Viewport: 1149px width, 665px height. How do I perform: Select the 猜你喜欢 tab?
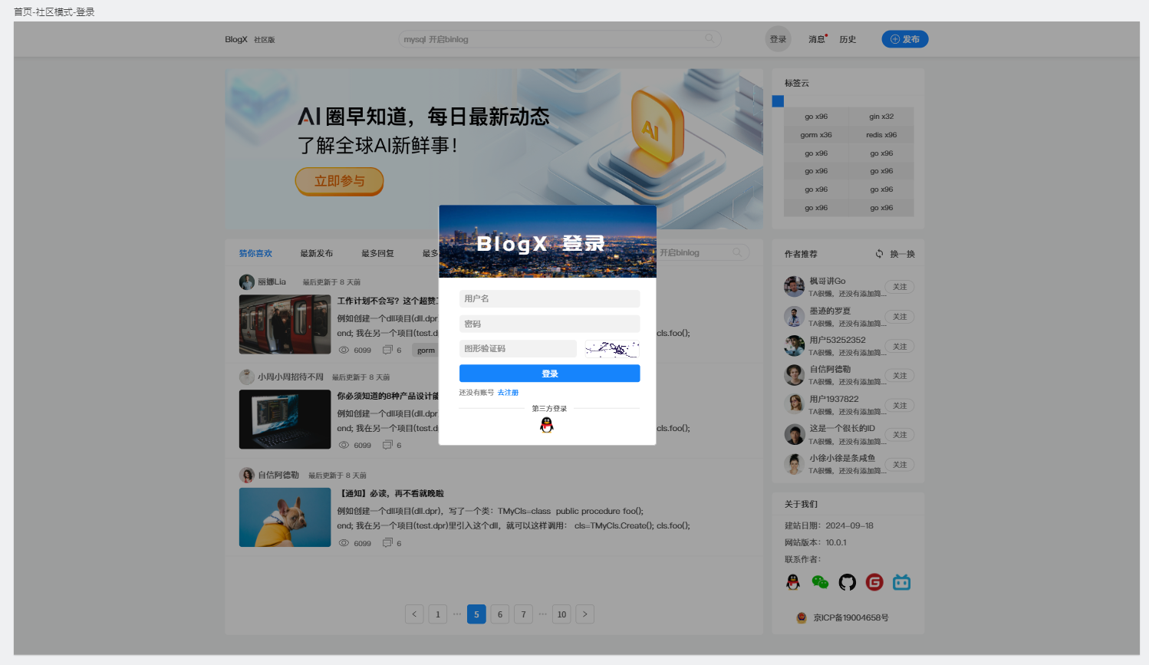coord(255,253)
